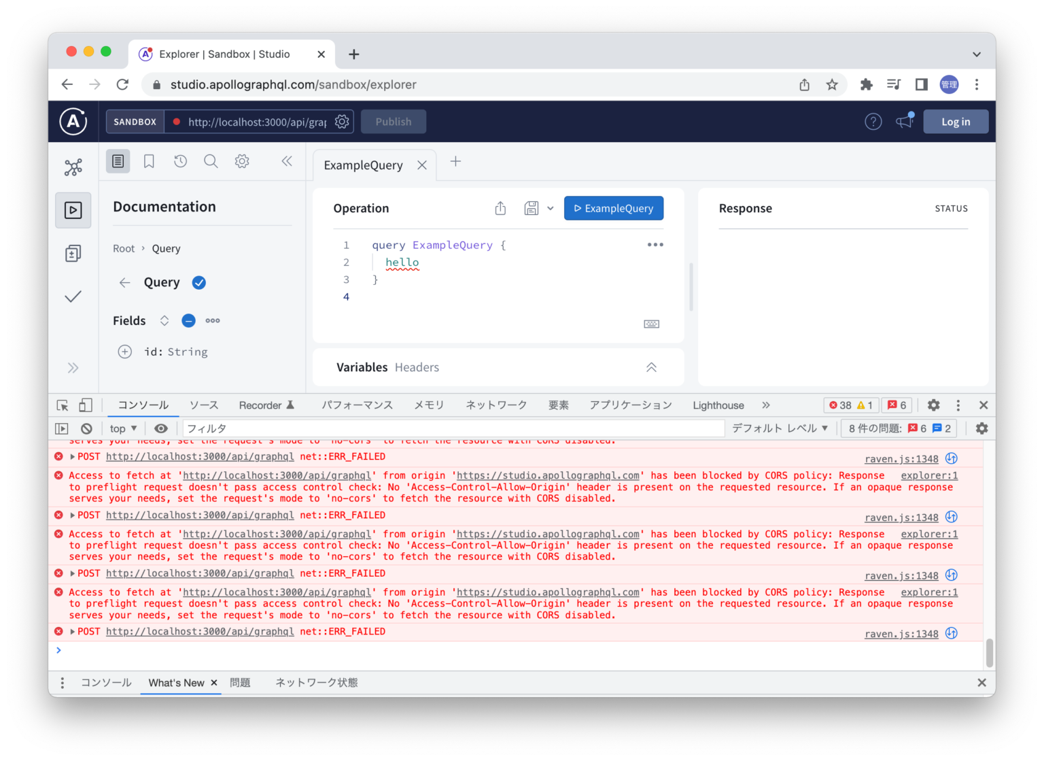
Task: Expand first POST ERR_FAILED entry
Action: (x=73, y=457)
